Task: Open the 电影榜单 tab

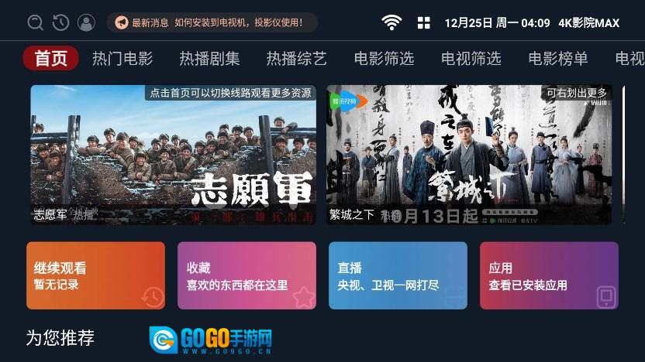Action: coord(558,58)
